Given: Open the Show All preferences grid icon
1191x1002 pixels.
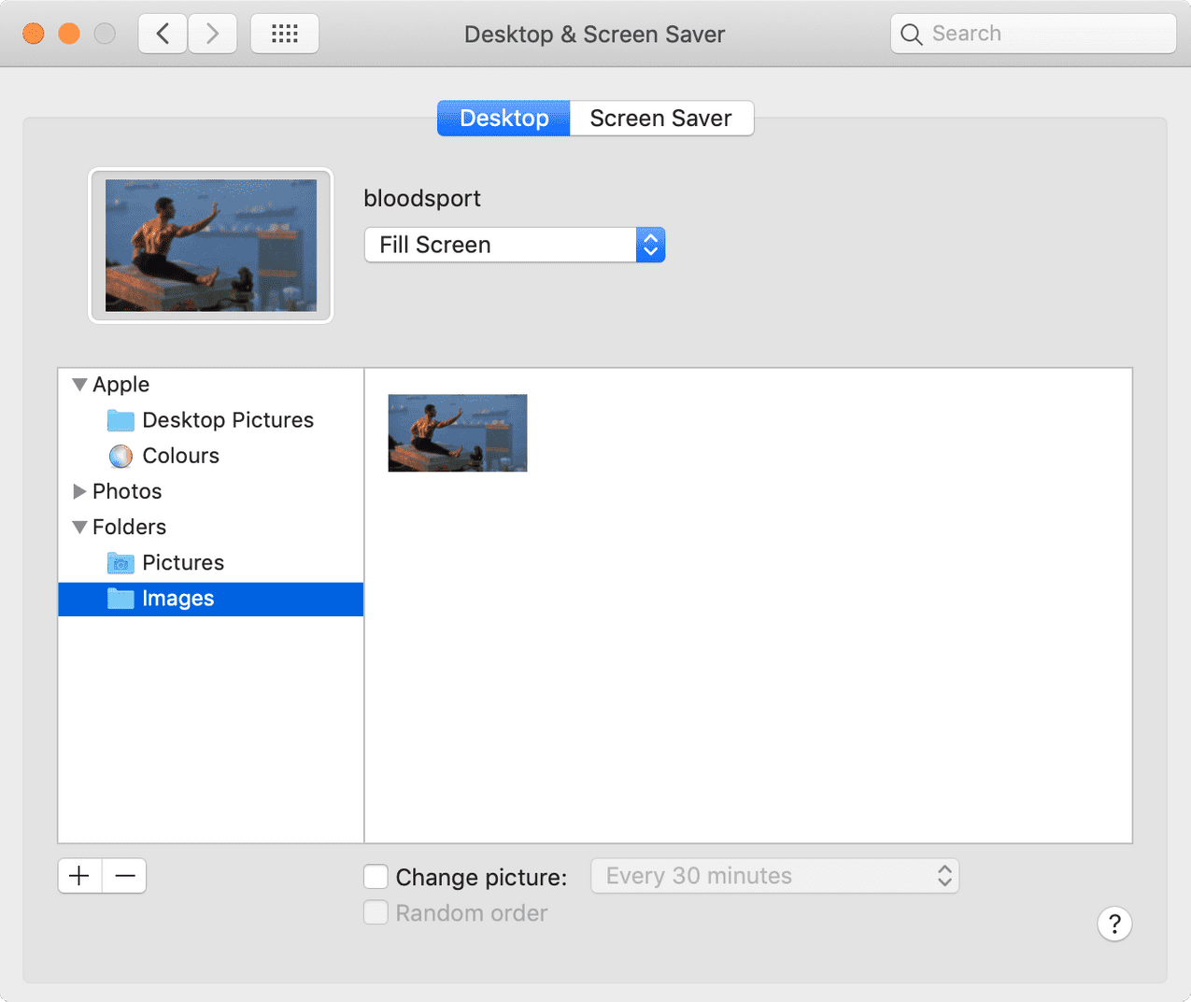Looking at the screenshot, I should coord(284,33).
